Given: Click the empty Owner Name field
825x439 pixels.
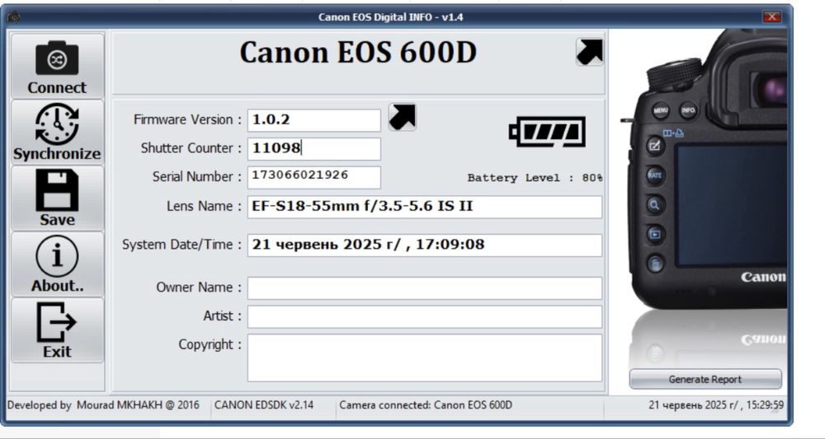Looking at the screenshot, I should [x=425, y=287].
